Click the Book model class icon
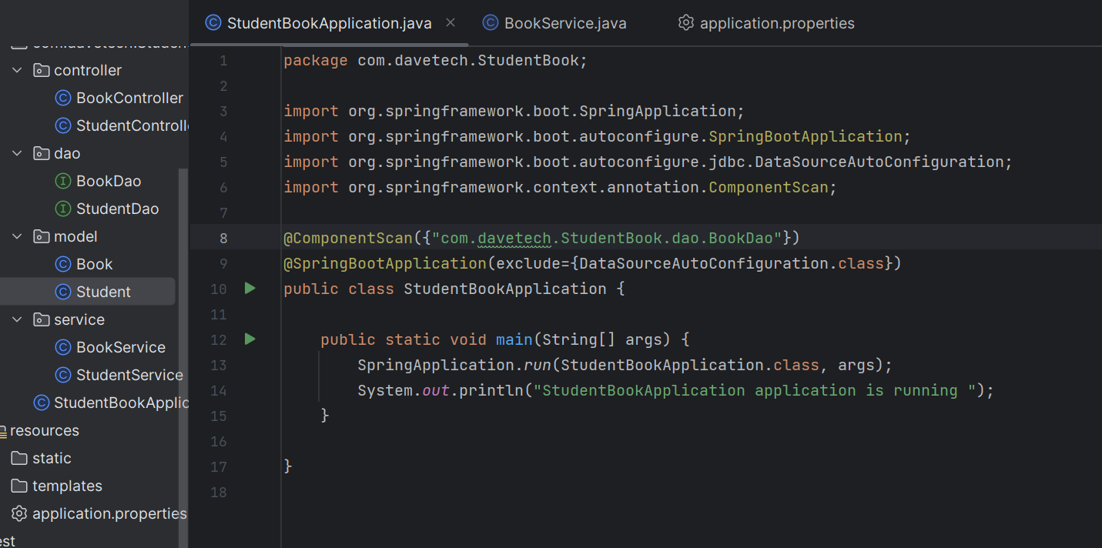 [63, 264]
